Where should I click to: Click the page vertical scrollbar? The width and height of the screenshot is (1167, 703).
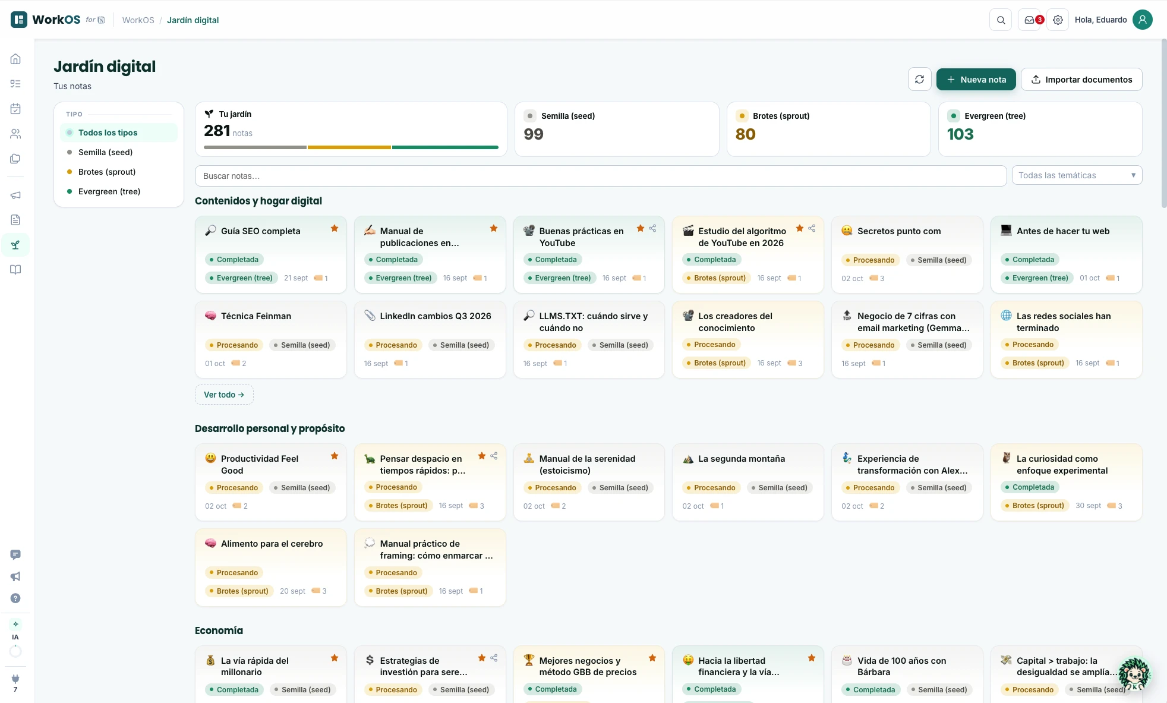tap(1163, 124)
